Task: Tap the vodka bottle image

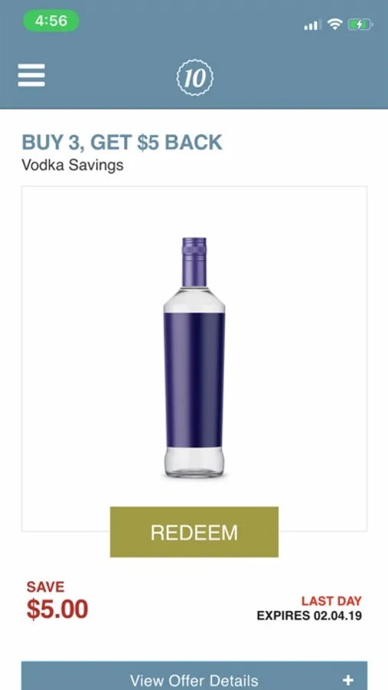Action: click(194, 358)
